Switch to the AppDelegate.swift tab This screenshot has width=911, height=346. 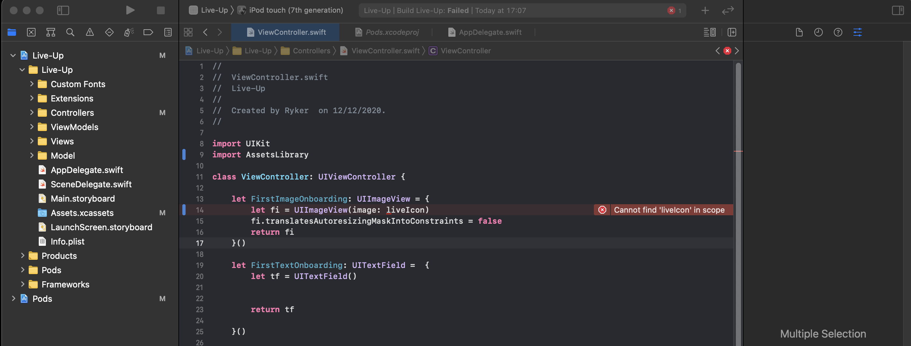click(490, 33)
